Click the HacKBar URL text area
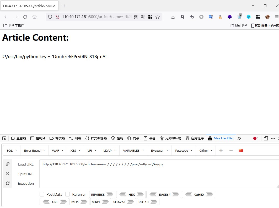 (x=159, y=174)
